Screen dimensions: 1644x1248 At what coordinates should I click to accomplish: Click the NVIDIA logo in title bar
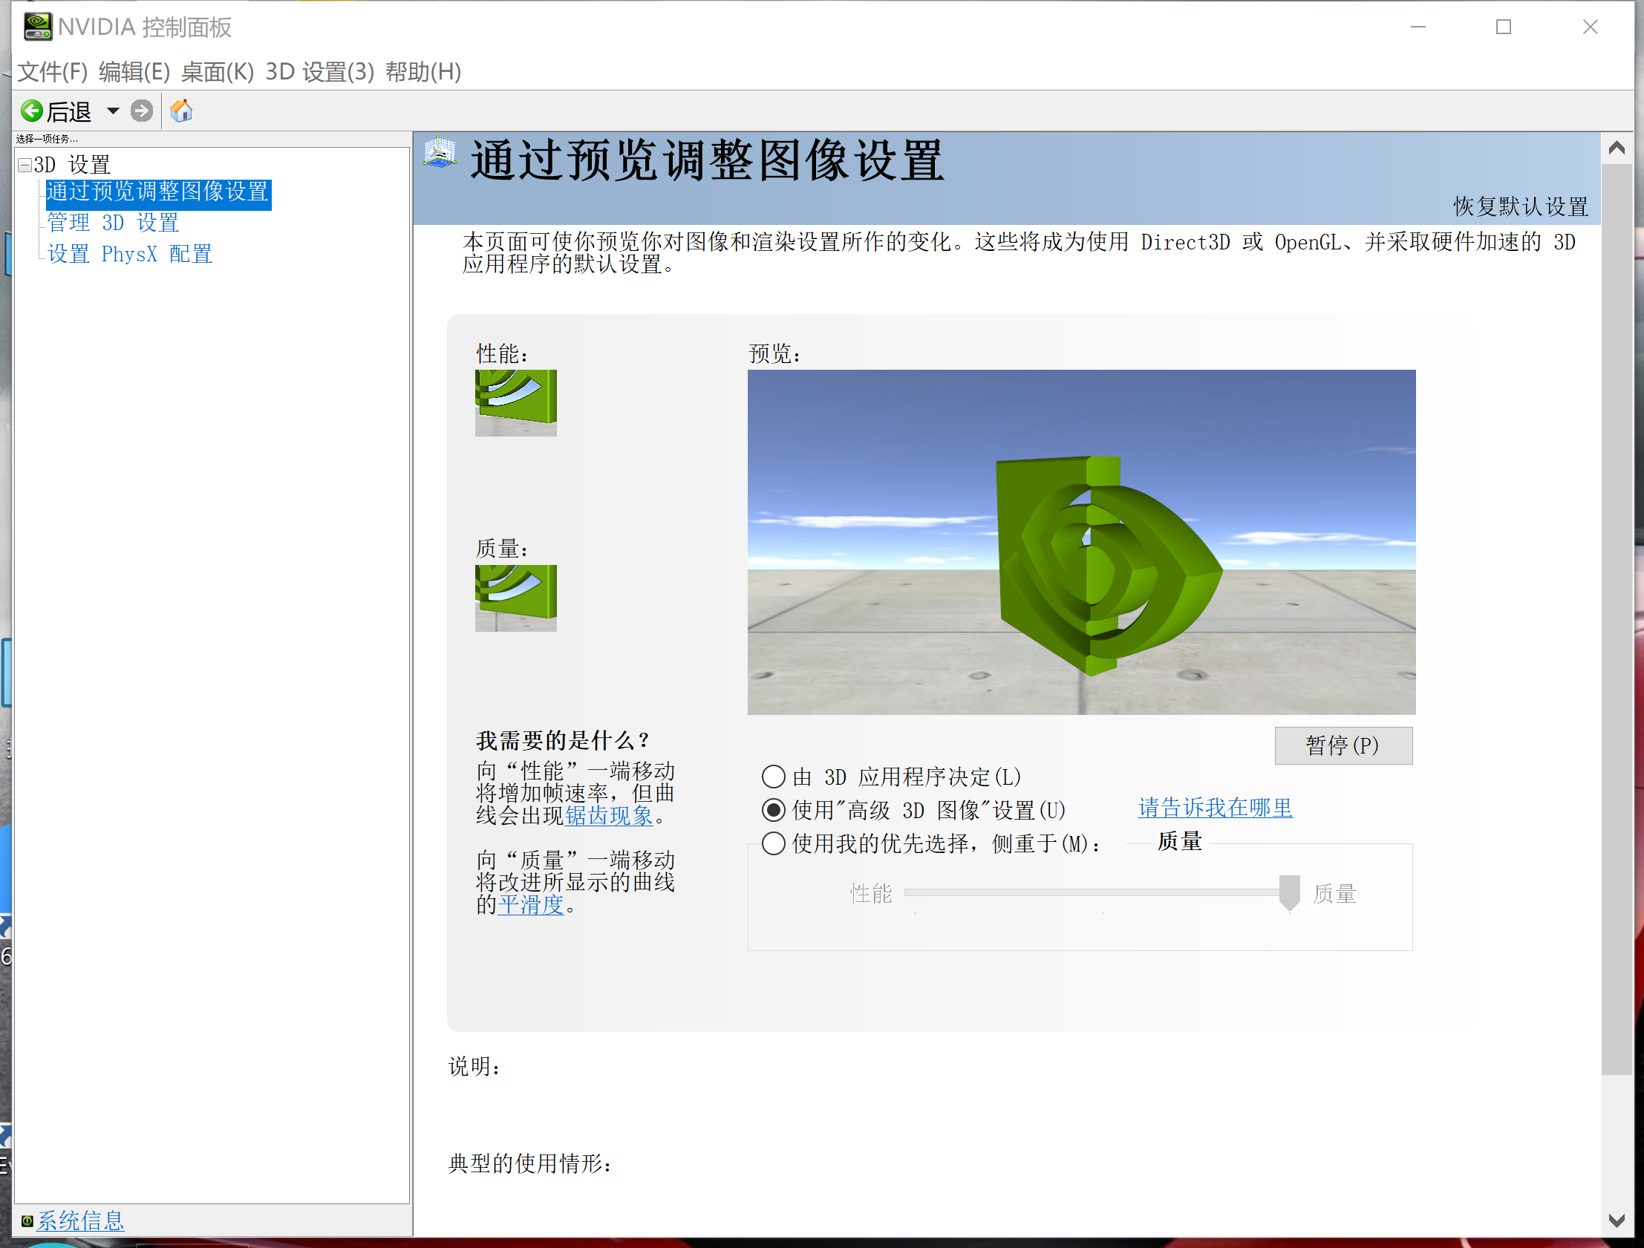pyautogui.click(x=37, y=27)
